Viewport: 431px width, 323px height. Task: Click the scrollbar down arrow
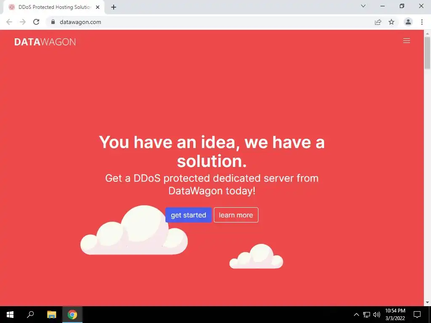(427, 303)
